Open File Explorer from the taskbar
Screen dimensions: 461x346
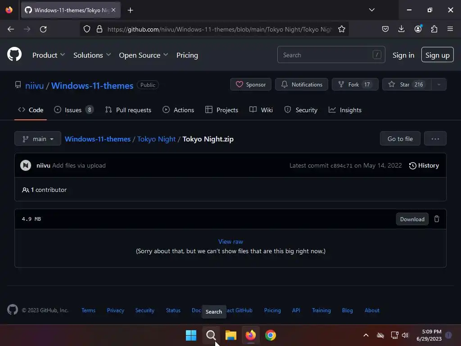(231, 335)
